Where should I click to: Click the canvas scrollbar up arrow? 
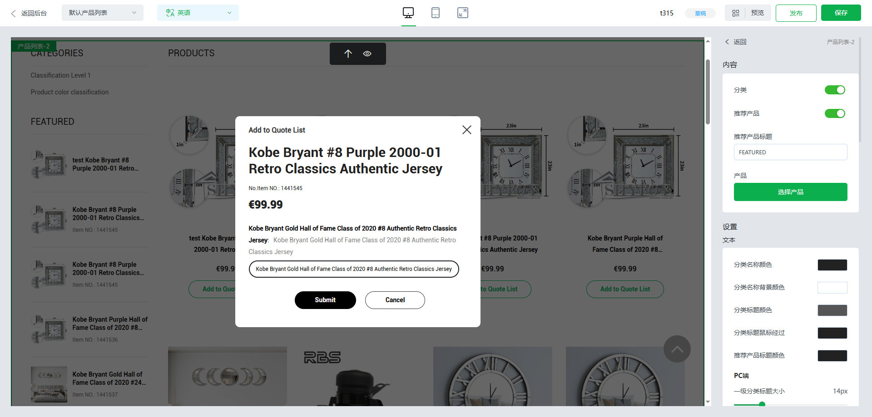pyautogui.click(x=708, y=41)
